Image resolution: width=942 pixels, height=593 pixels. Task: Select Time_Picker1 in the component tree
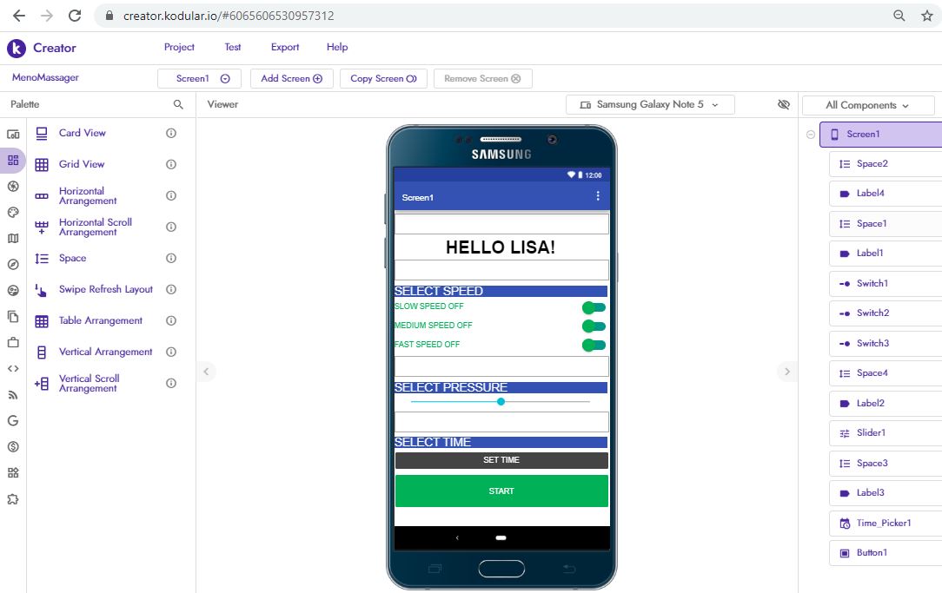pos(886,523)
